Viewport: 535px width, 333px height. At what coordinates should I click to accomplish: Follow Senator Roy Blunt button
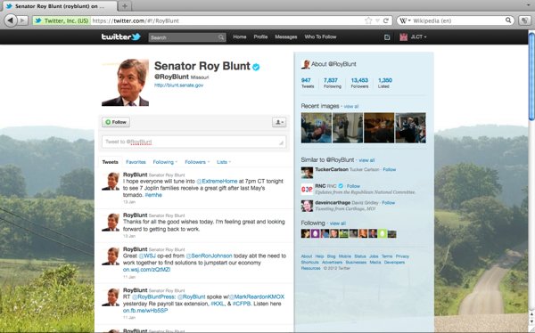tap(116, 122)
